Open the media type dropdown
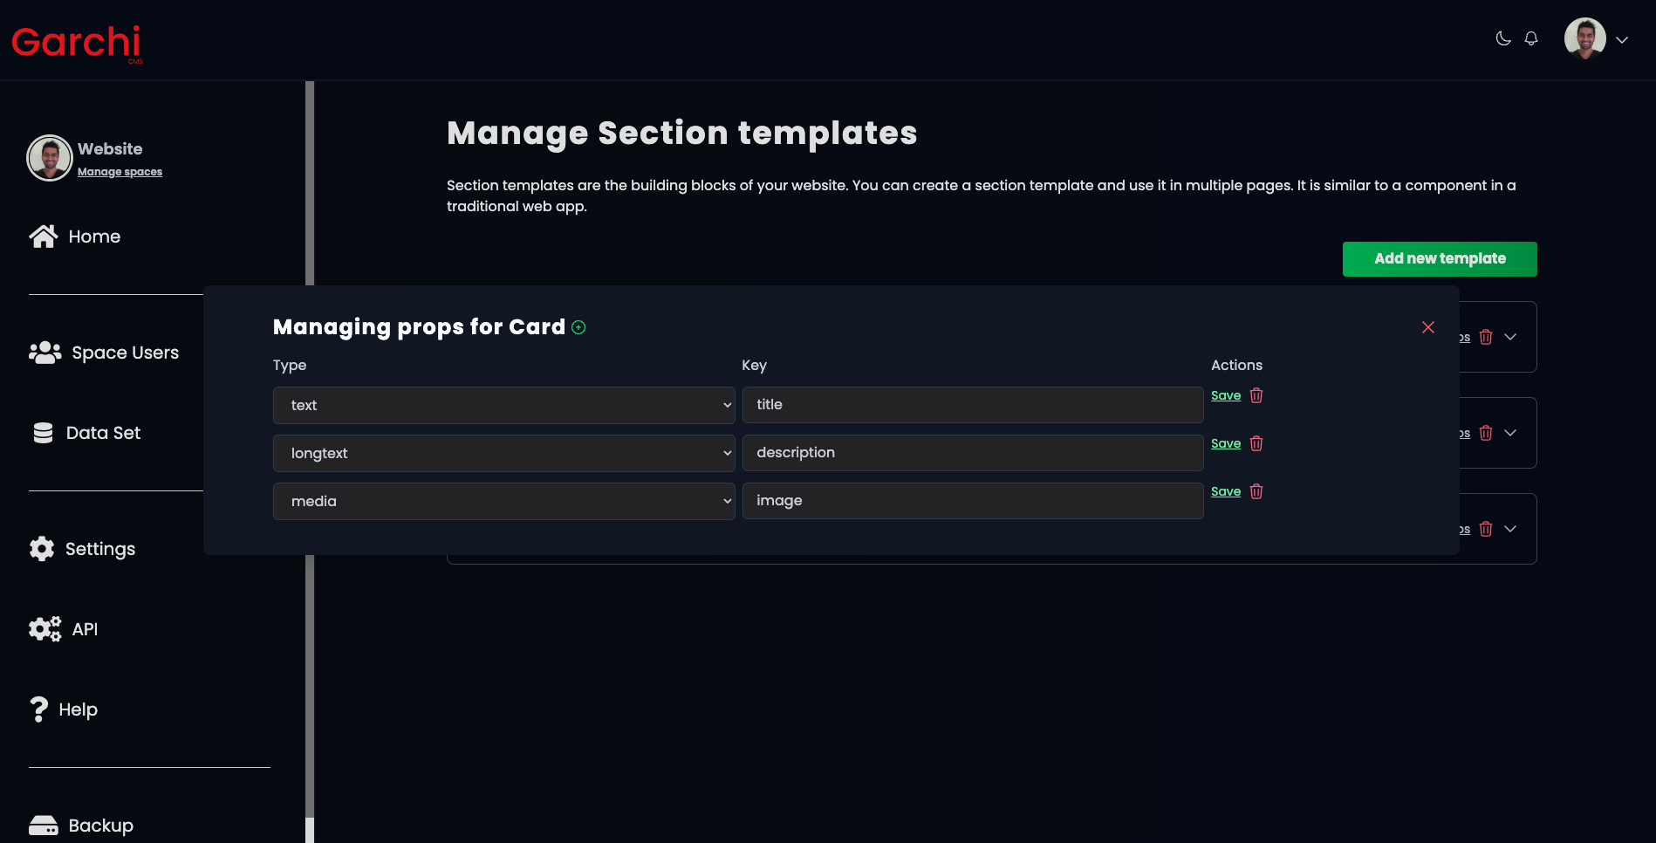This screenshot has height=843, width=1656. tap(504, 501)
